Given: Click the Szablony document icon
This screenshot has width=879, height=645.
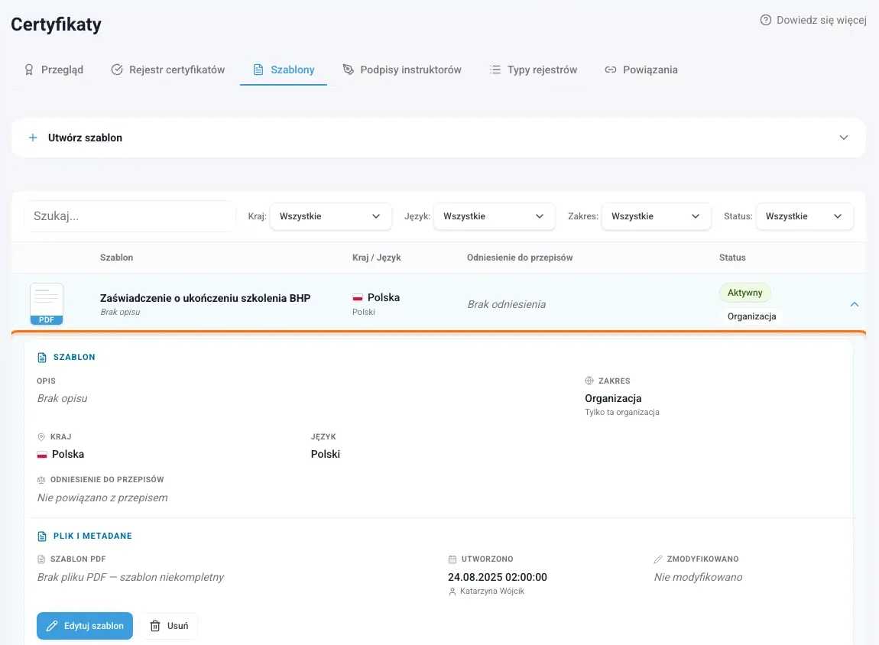Looking at the screenshot, I should coord(258,70).
